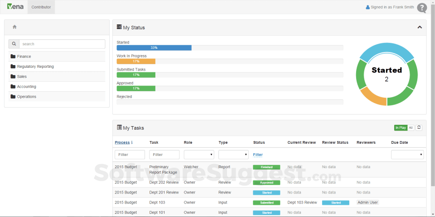Toggle In Play tasks view
This screenshot has width=435, height=217.
[x=401, y=127]
